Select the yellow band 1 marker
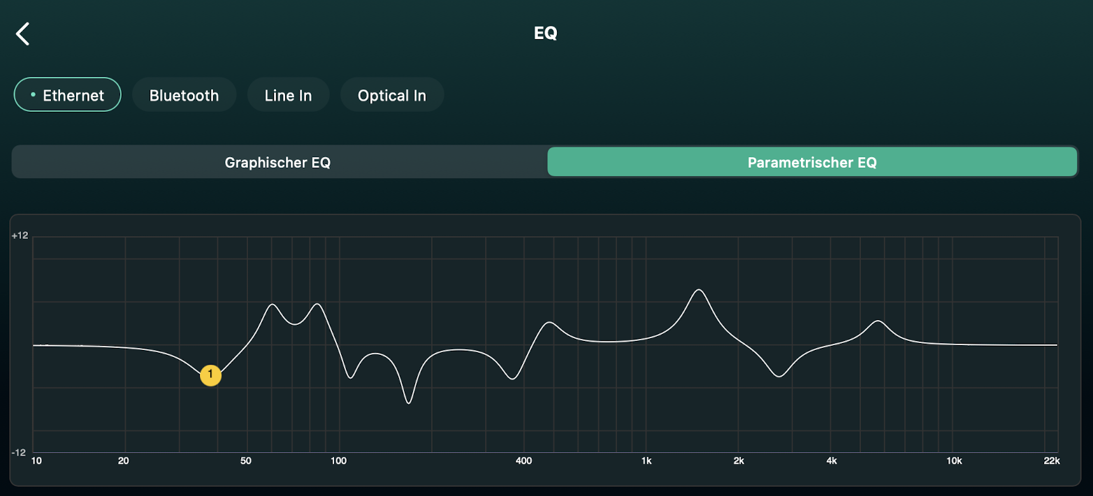Screen dimensions: 1093x496 click(210, 375)
